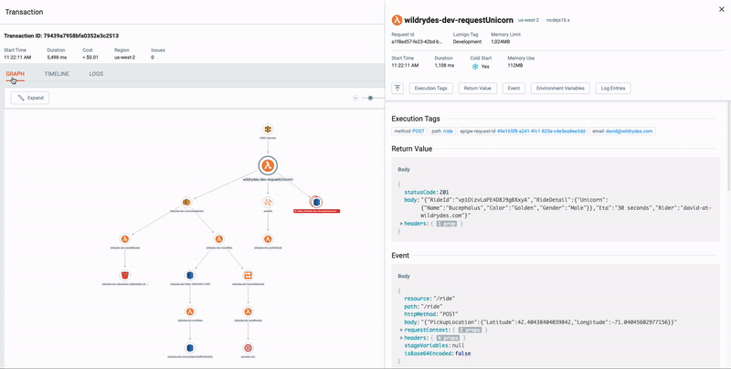Select the uploadReceipt Lambda node

point(125,239)
